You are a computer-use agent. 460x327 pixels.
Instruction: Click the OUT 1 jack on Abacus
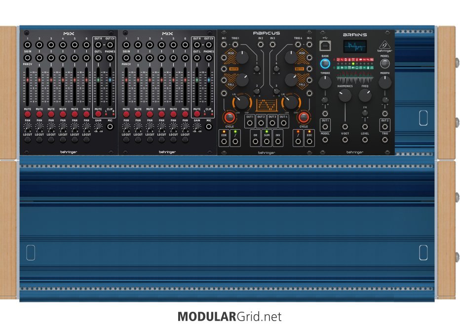[250, 123]
